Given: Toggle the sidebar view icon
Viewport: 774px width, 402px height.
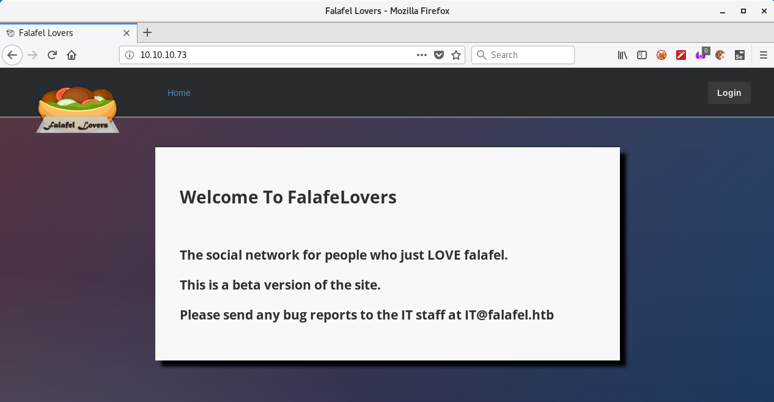Looking at the screenshot, I should (x=642, y=55).
